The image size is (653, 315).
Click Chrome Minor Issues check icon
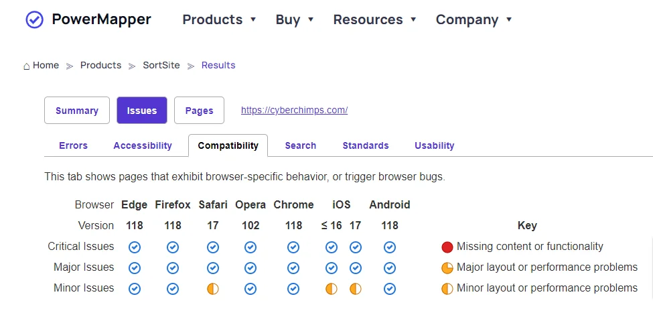293,289
